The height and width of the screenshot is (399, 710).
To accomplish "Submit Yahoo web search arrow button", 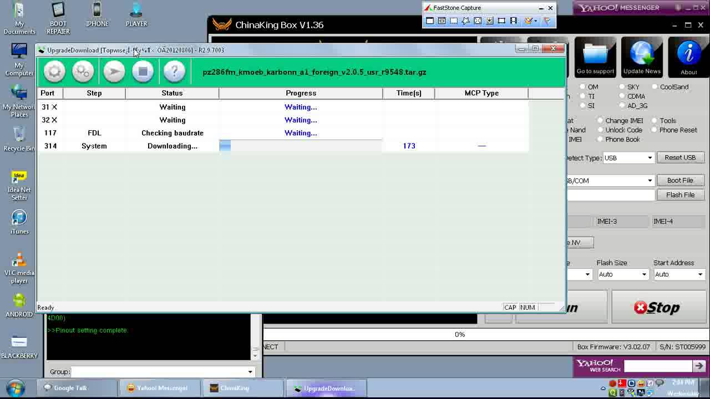I will coord(698,366).
